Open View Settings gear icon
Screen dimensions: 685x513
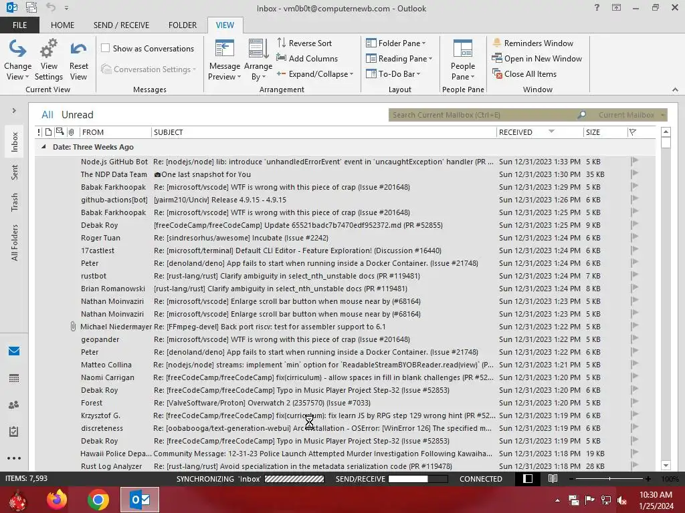point(48,59)
